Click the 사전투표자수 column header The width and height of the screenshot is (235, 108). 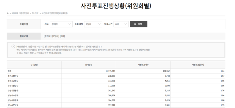[143, 65]
